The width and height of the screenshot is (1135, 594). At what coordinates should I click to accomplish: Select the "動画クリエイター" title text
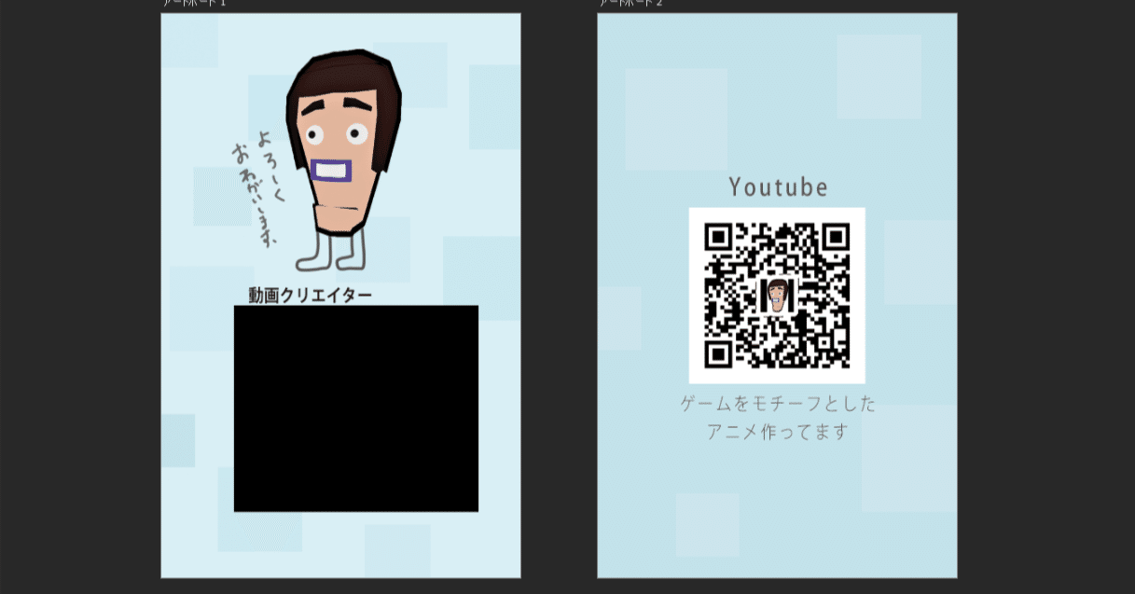tap(311, 296)
